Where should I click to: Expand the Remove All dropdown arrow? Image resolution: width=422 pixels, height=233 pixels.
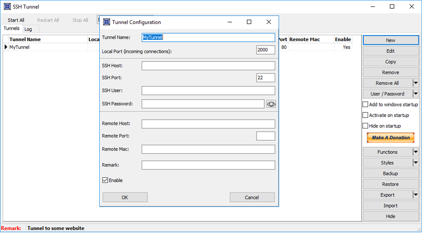(x=416, y=83)
